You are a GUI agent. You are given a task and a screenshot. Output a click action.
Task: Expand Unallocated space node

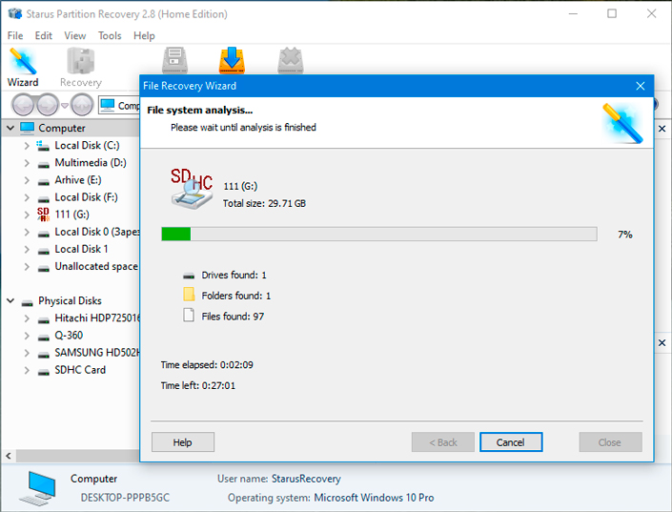27,267
